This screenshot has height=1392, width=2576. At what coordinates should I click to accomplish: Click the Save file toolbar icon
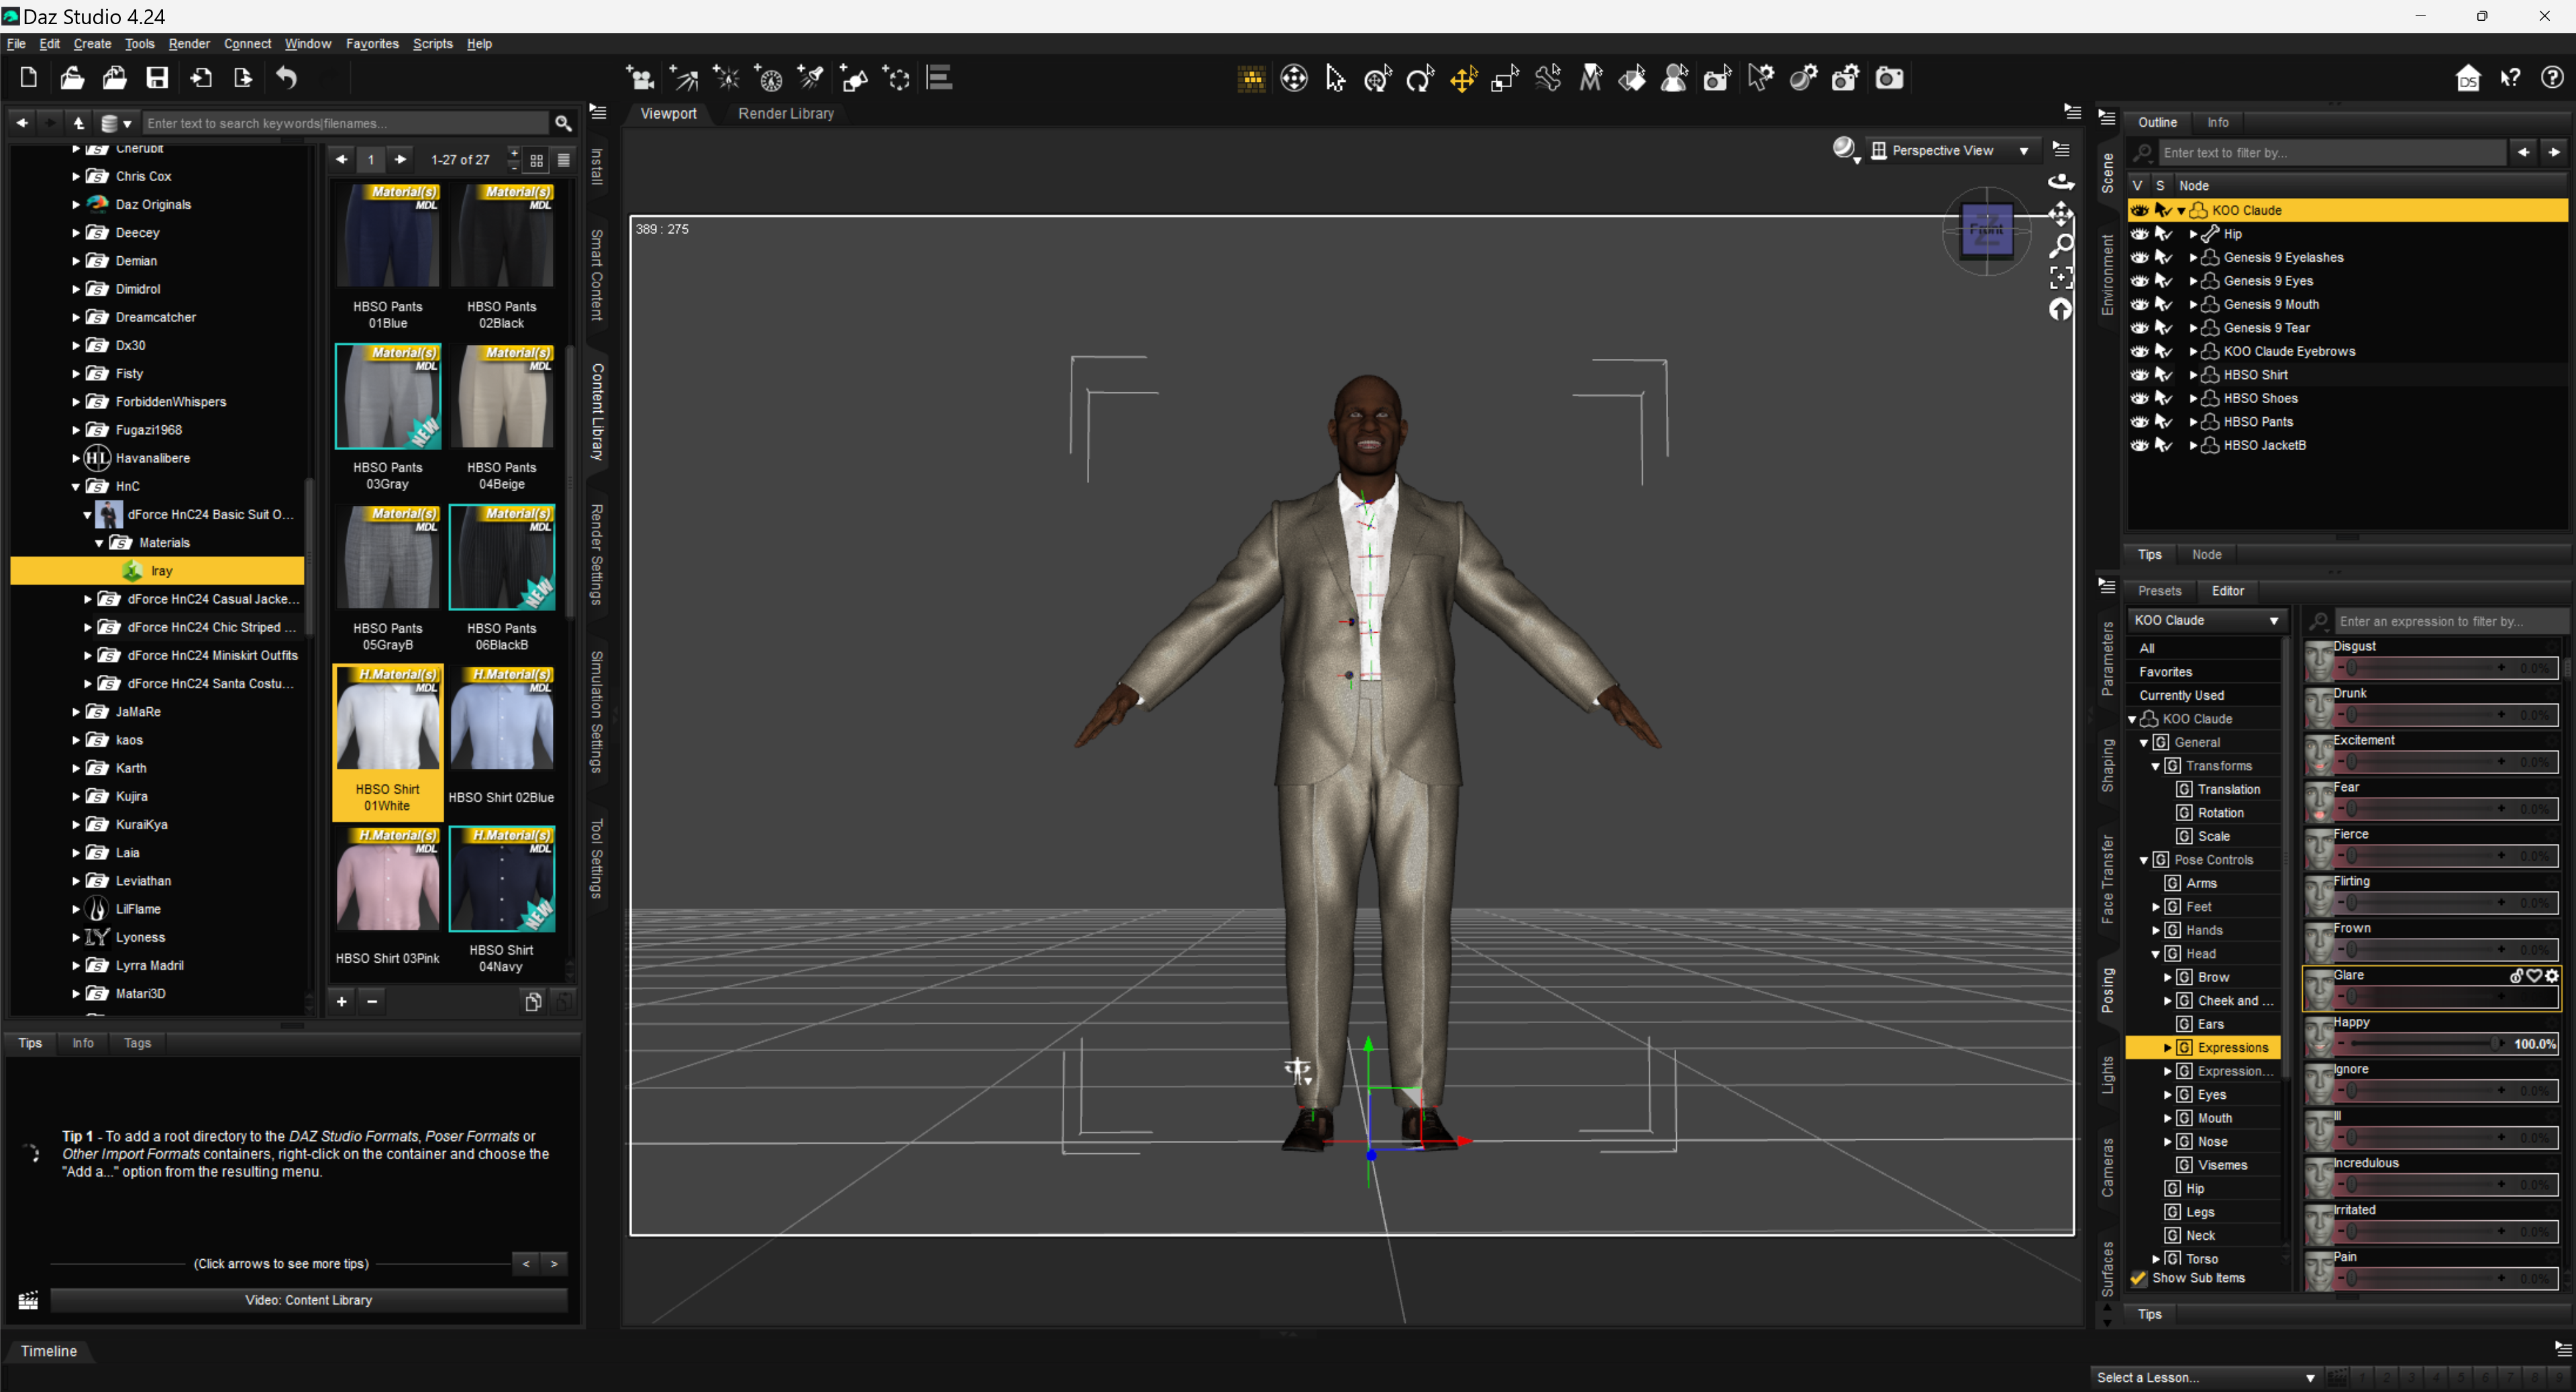coord(157,78)
